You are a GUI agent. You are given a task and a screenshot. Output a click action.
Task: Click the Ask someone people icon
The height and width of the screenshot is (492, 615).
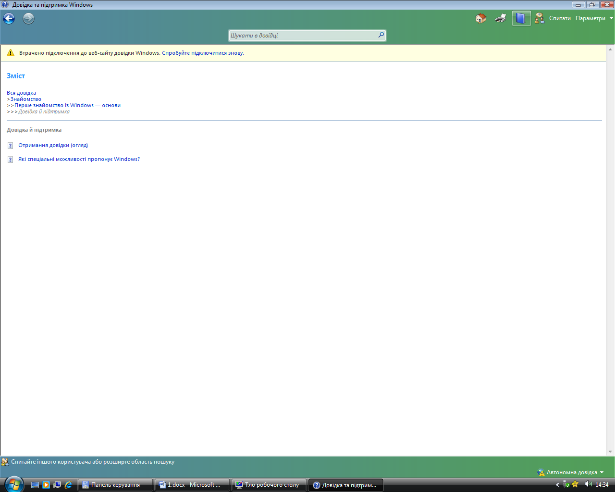pyautogui.click(x=540, y=18)
